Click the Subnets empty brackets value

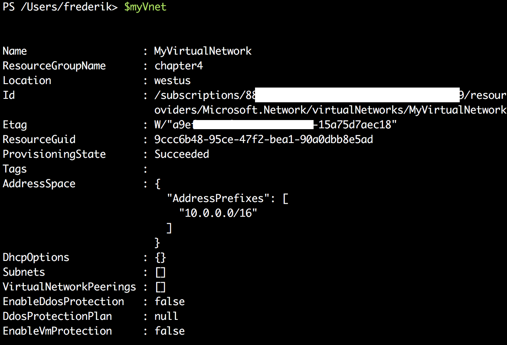[160, 272]
